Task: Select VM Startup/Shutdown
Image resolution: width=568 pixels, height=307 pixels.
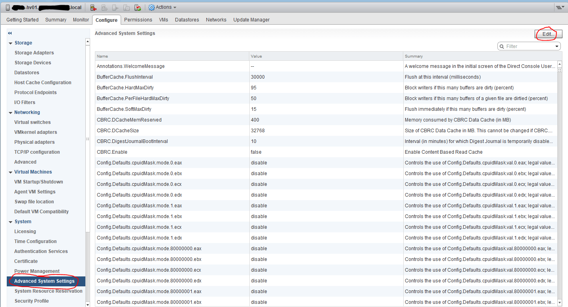Action: [39, 182]
